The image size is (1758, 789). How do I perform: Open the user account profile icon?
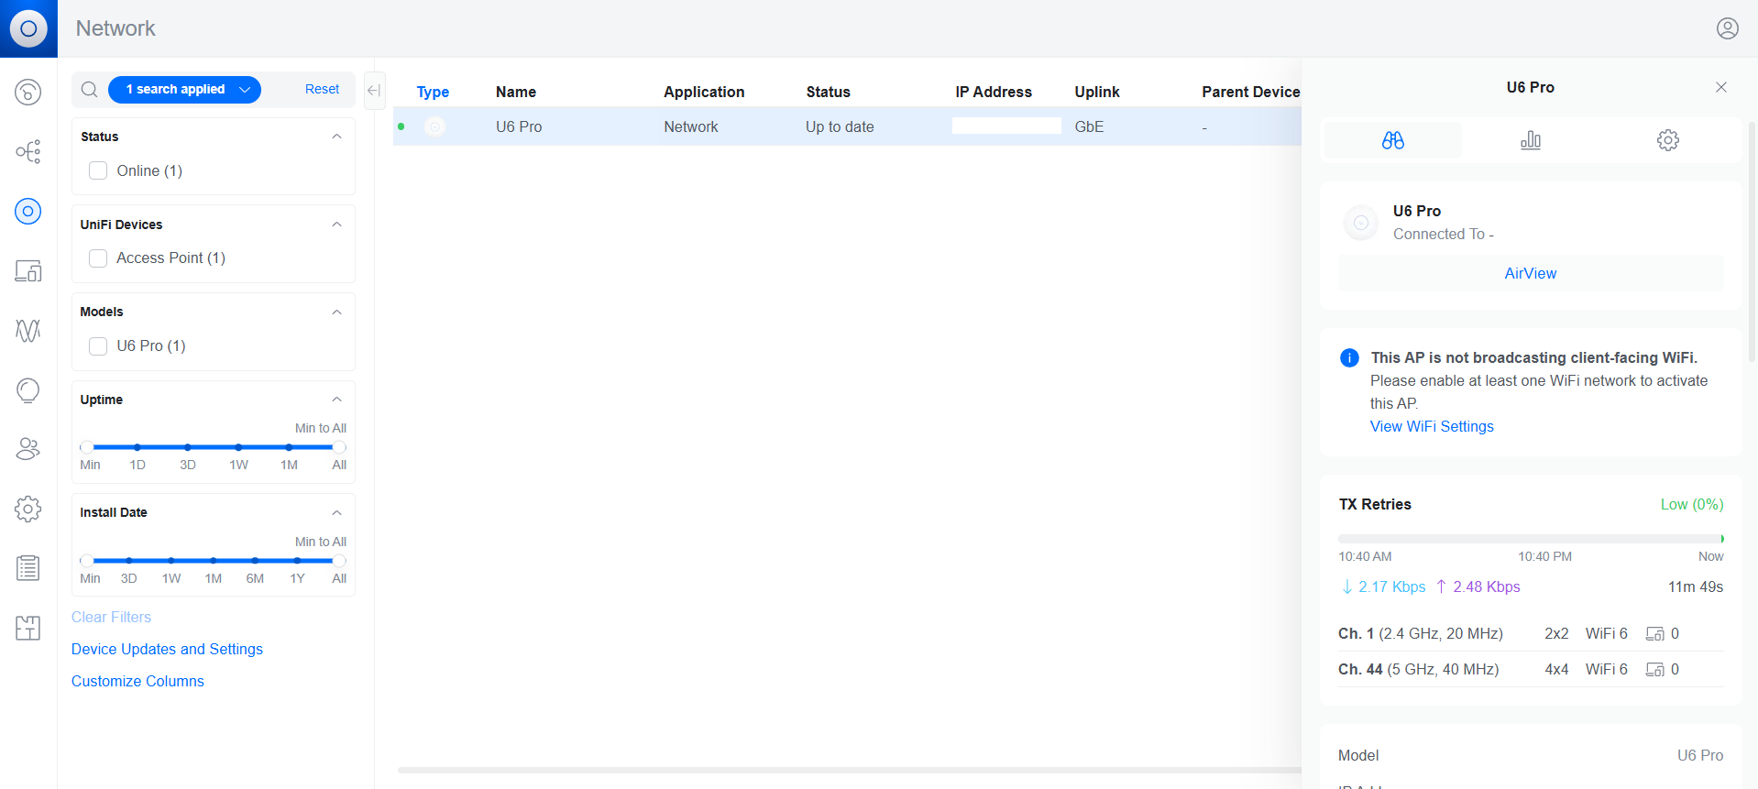click(x=1727, y=28)
